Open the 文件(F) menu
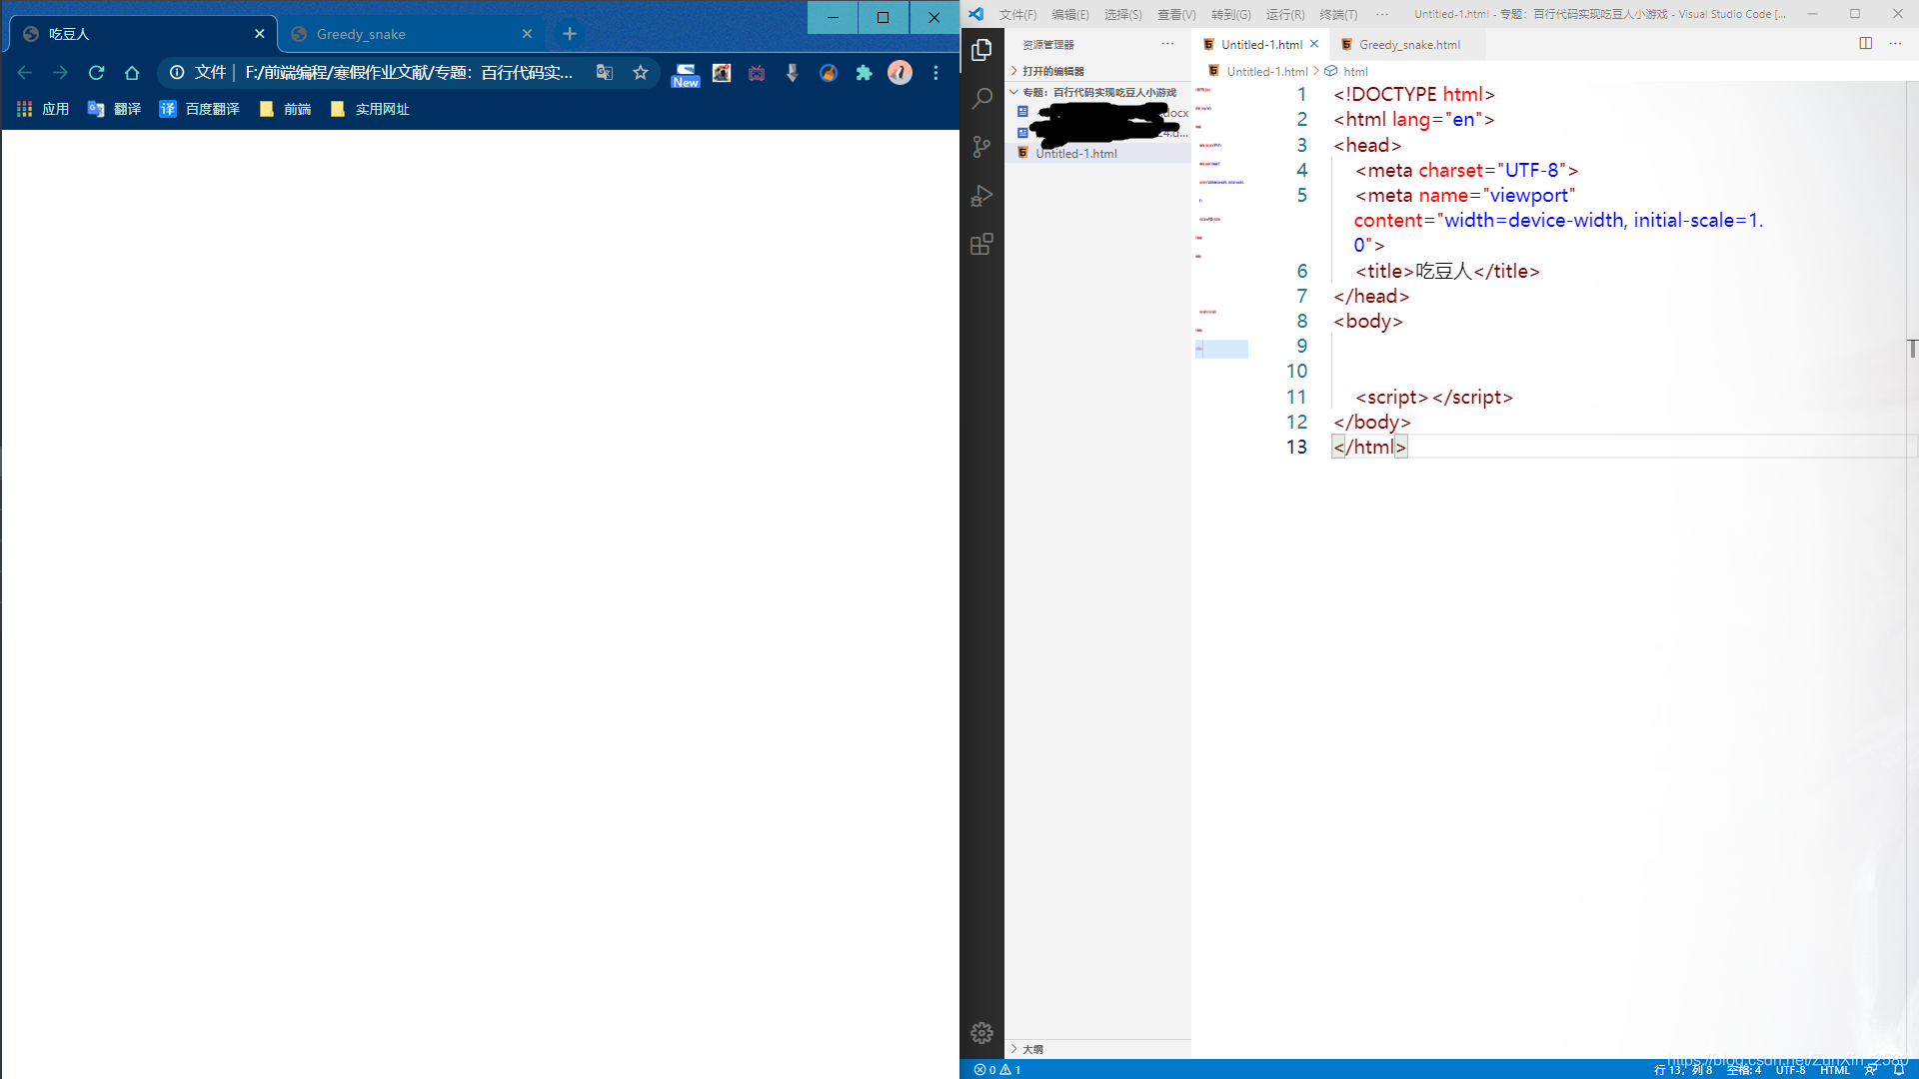The width and height of the screenshot is (1919, 1079). click(x=1017, y=14)
